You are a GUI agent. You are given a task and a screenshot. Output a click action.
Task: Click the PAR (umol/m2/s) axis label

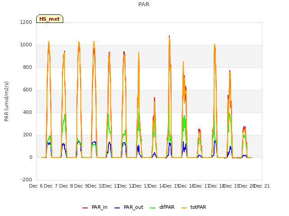[6, 101]
